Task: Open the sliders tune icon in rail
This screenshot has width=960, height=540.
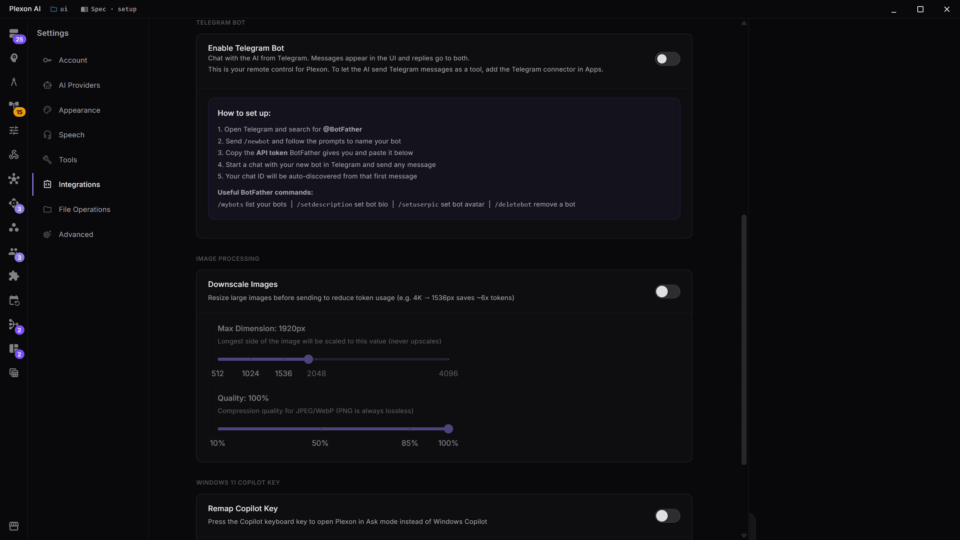Action: 14,130
